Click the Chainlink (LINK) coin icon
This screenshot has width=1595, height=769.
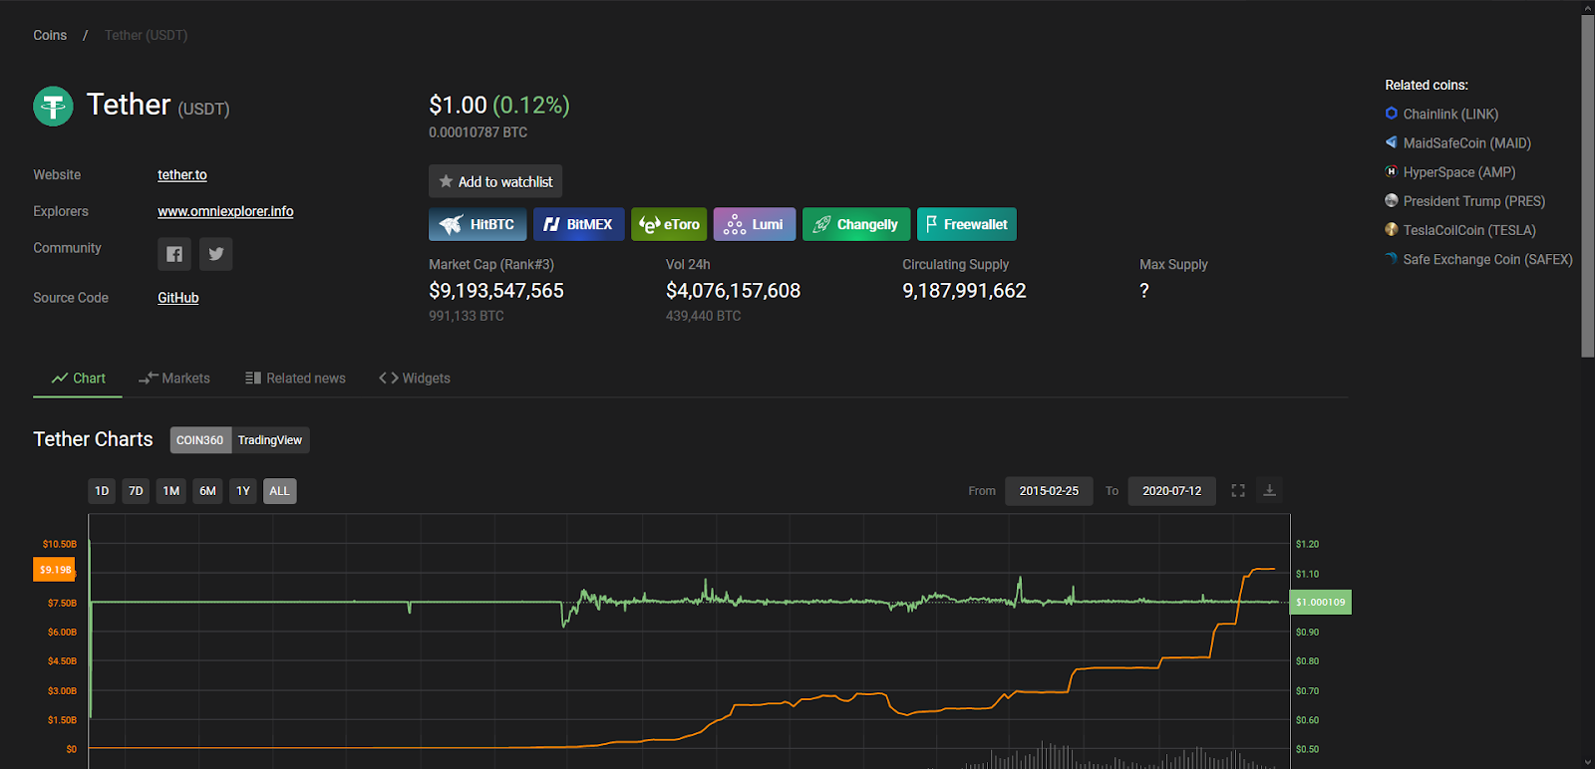point(1392,114)
